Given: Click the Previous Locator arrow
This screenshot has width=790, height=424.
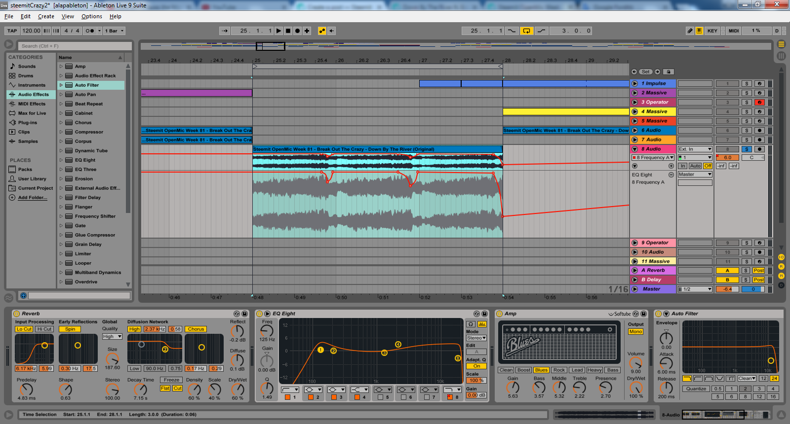Looking at the screenshot, I should pyautogui.click(x=634, y=71).
